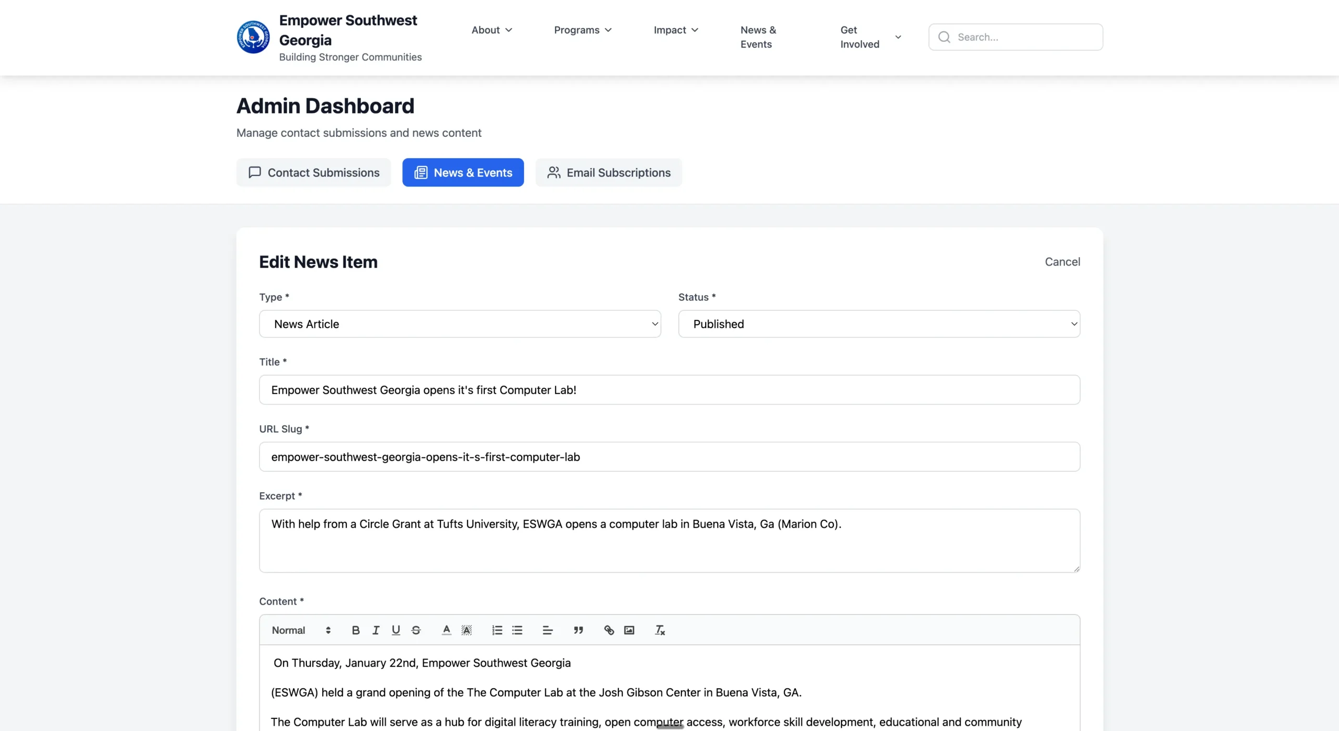Image resolution: width=1339 pixels, height=731 pixels.
Task: Click into the Title input field
Action: coord(669,390)
